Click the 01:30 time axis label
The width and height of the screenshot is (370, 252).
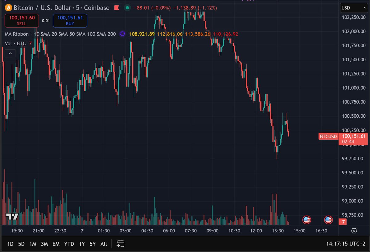pos(104,231)
